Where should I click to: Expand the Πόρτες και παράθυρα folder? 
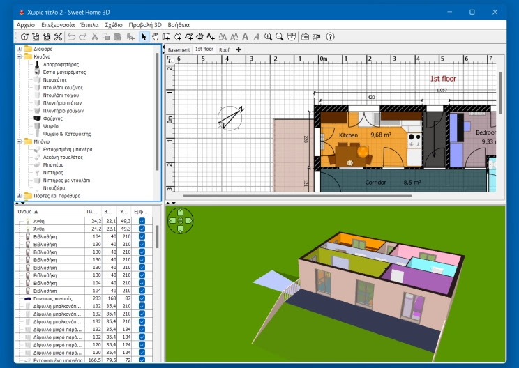(20, 196)
